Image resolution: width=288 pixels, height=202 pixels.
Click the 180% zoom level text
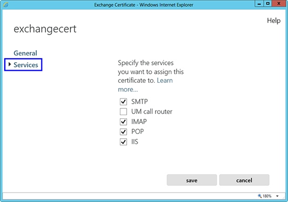pos(267,196)
